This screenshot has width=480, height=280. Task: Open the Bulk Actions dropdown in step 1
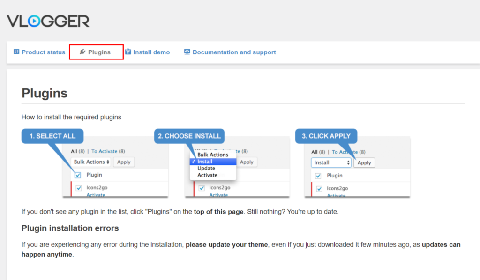(x=91, y=162)
